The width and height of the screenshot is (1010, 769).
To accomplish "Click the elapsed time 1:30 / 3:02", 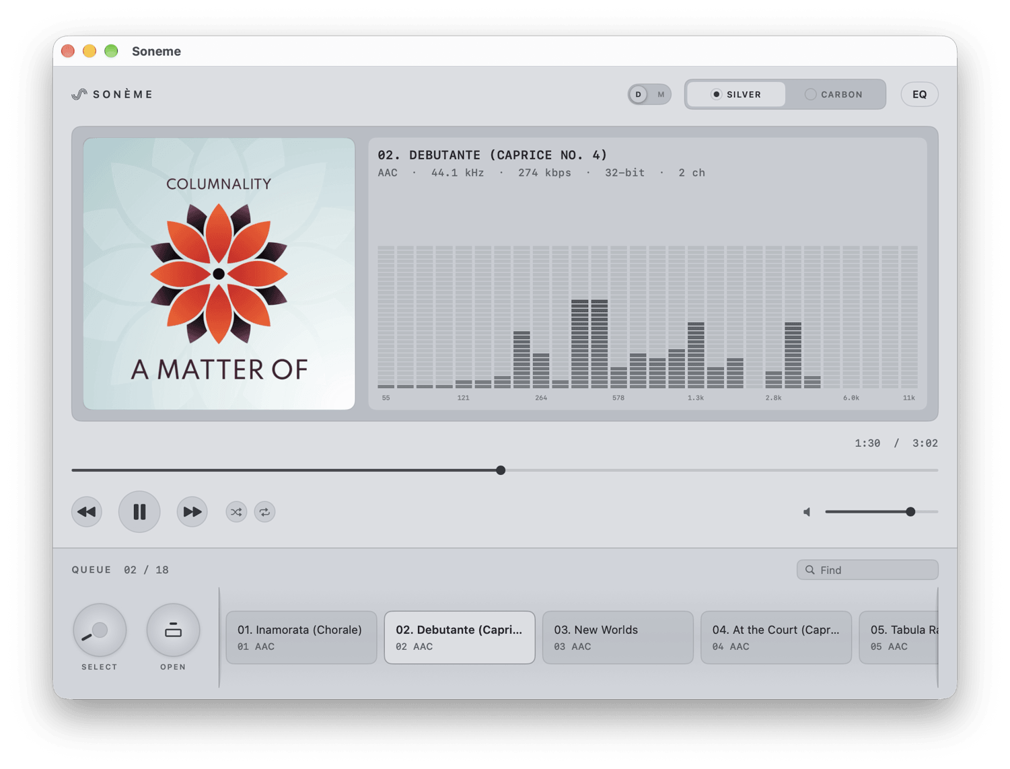I will pos(896,443).
